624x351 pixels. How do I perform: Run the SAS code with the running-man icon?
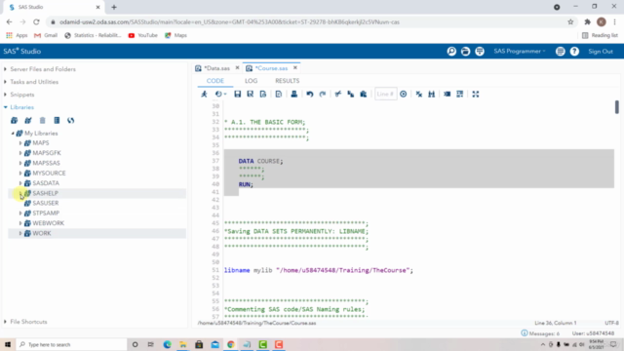[204, 95]
